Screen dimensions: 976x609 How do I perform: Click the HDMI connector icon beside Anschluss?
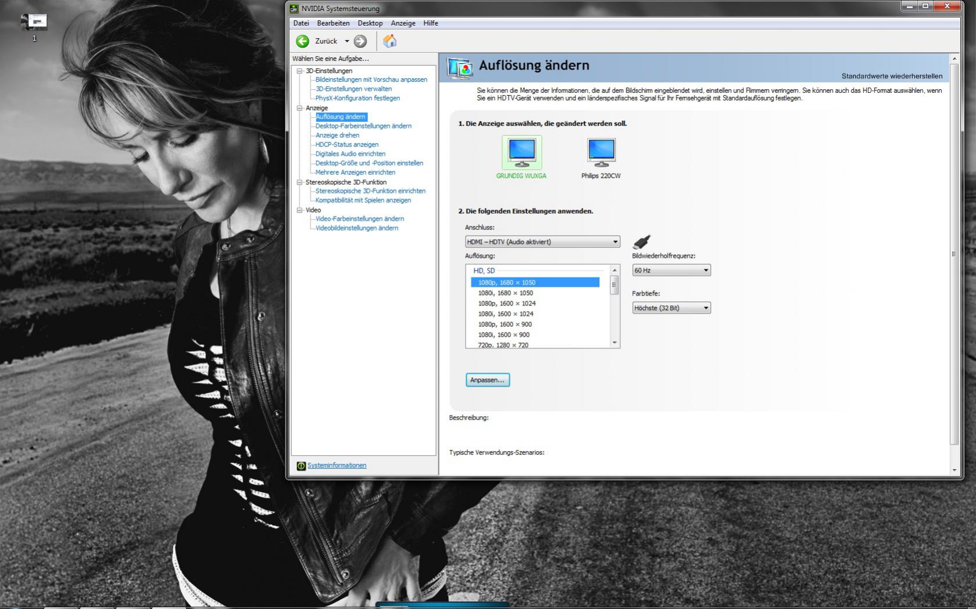tap(642, 242)
